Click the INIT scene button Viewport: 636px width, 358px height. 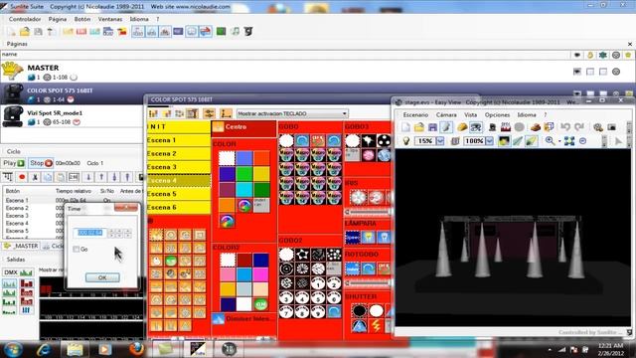pyautogui.click(x=179, y=126)
